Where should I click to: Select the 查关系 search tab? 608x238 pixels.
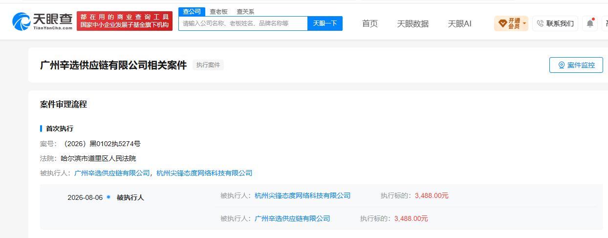click(x=245, y=12)
